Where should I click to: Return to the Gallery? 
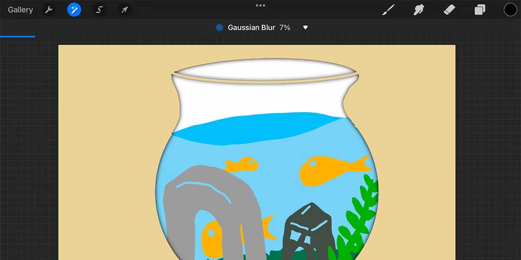click(x=20, y=9)
